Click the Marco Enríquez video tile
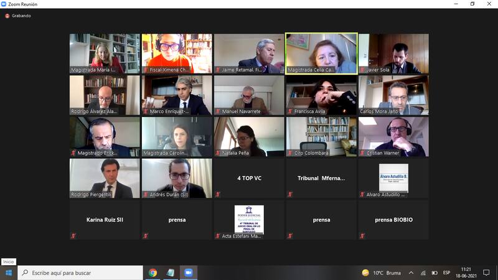 (177, 95)
